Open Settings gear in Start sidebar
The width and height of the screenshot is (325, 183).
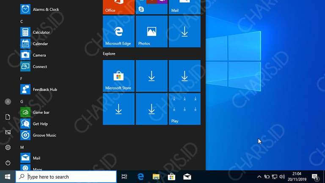8,147
